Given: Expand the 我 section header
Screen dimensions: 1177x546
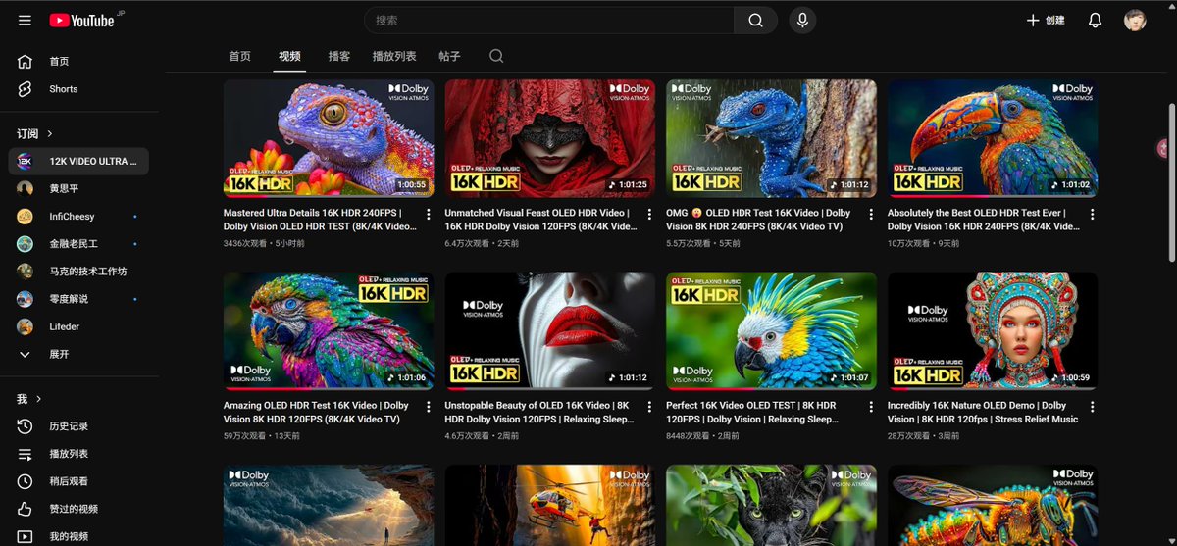Looking at the screenshot, I should pyautogui.click(x=29, y=399).
